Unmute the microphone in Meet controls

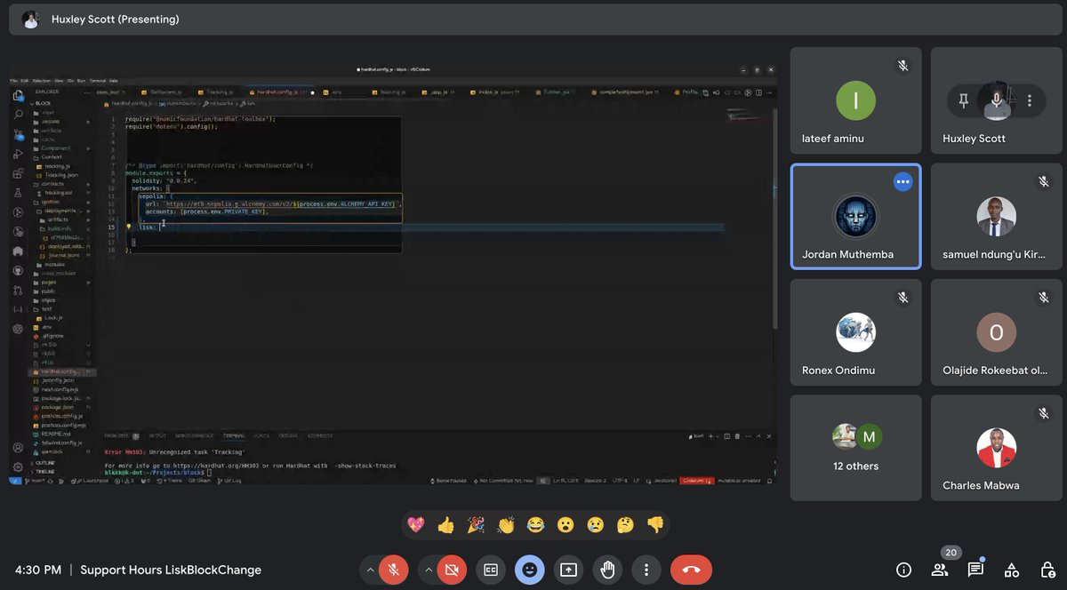point(393,570)
